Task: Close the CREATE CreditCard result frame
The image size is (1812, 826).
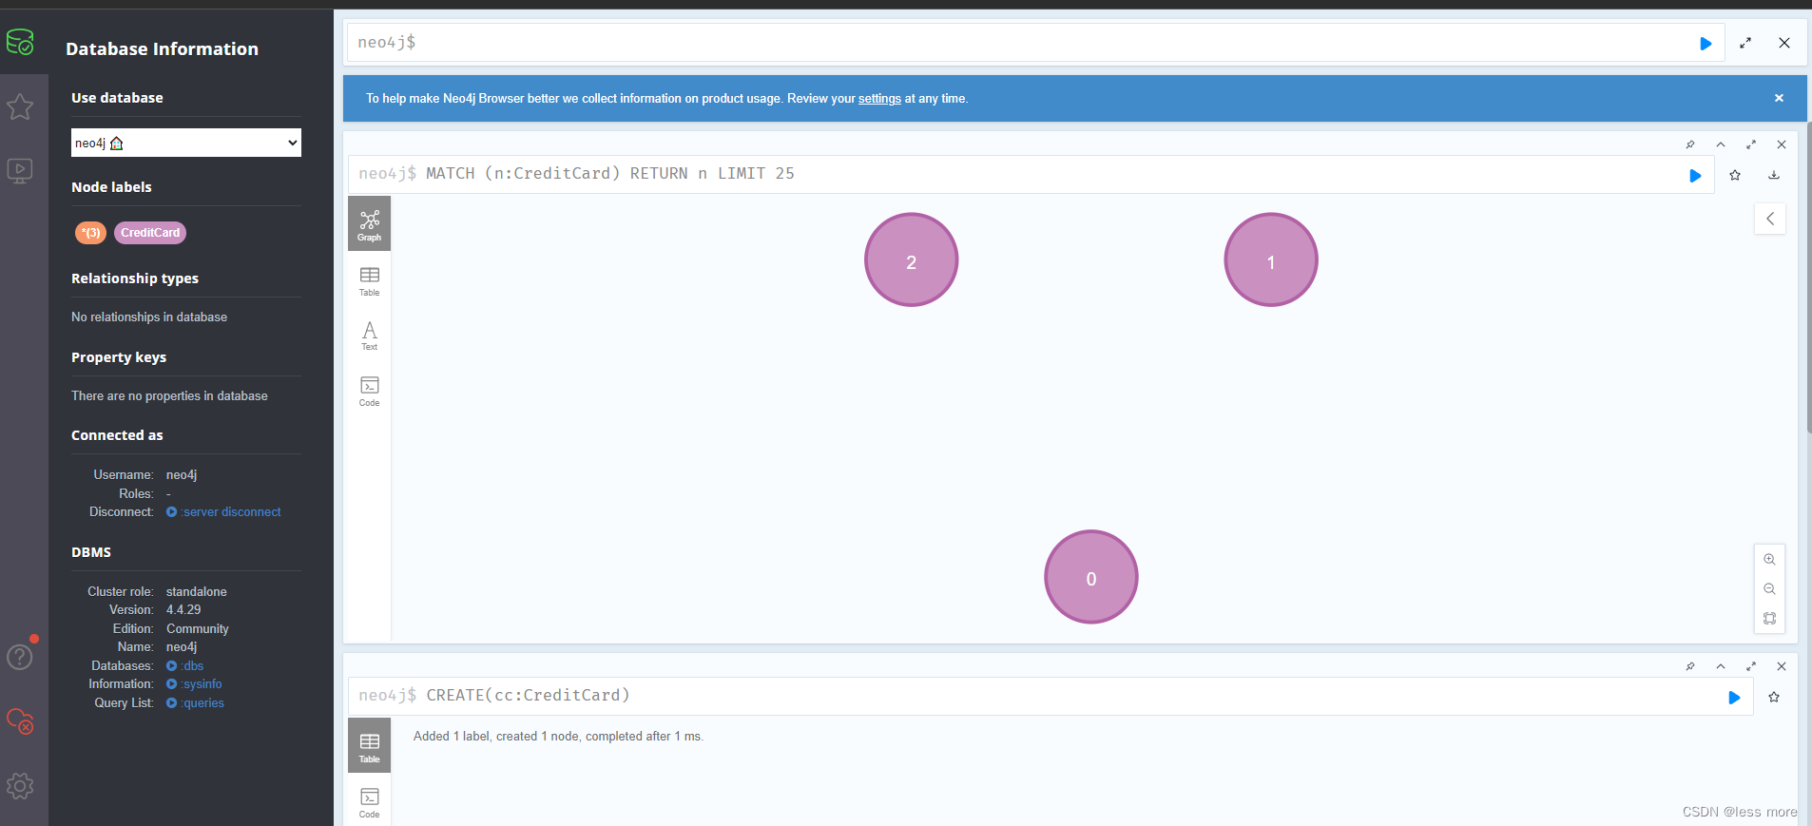Action: pyautogui.click(x=1782, y=666)
